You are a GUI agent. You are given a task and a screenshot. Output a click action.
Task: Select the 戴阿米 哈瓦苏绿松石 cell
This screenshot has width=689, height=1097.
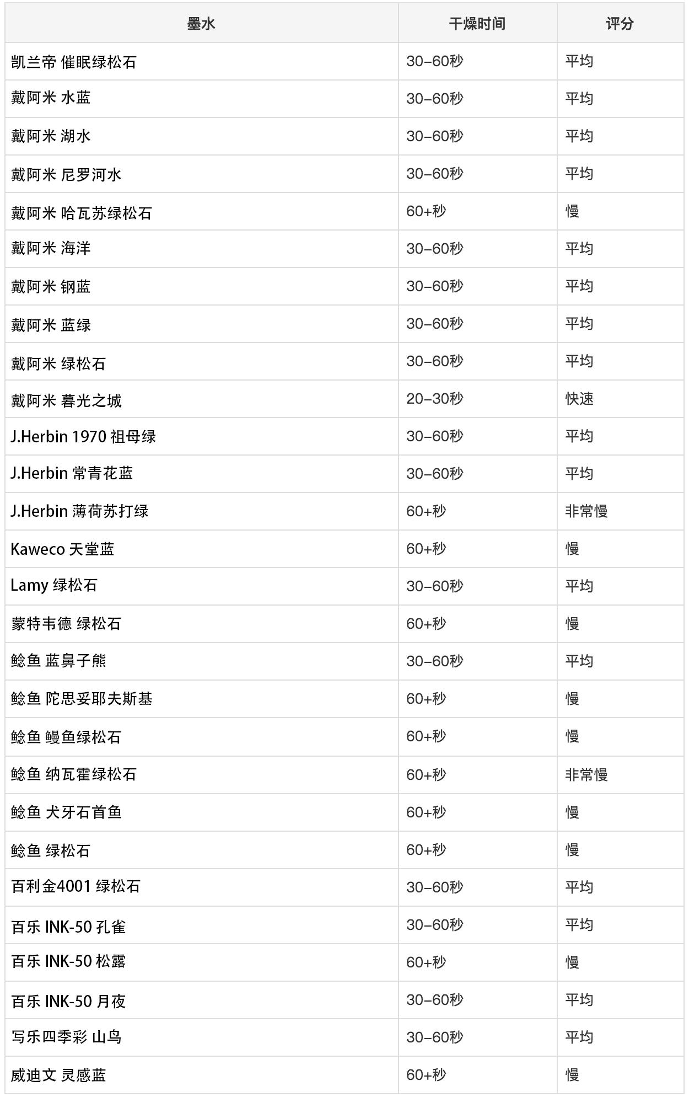[81, 212]
